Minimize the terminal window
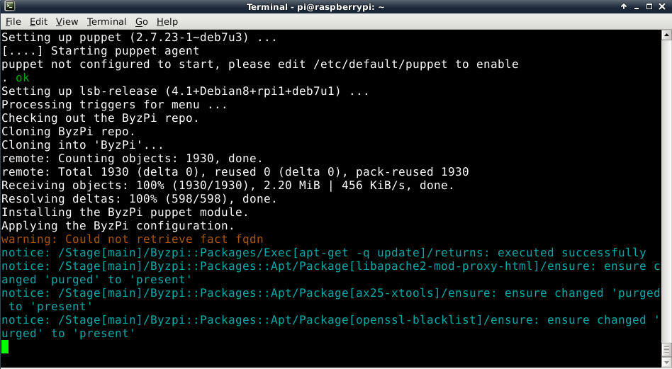Image resolution: width=672 pixels, height=369 pixels. 637,6
